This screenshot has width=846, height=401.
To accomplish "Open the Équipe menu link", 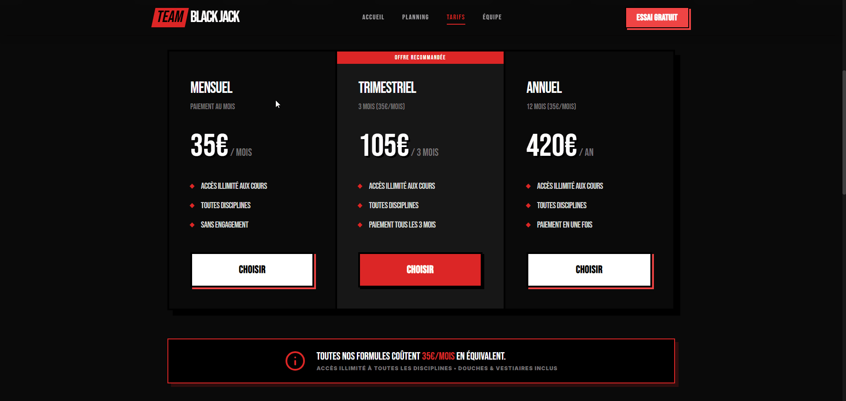I will pos(492,17).
